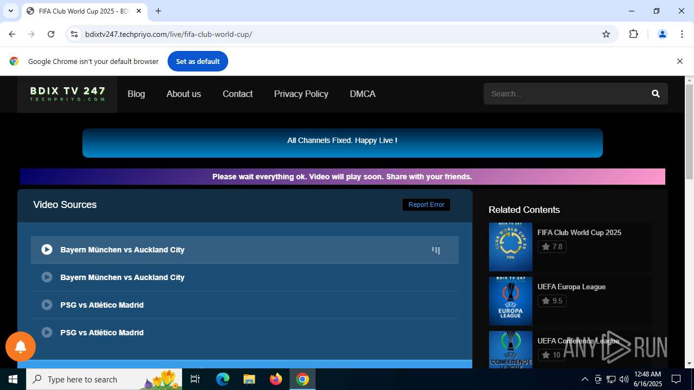694x390 pixels.
Task: Open the network tray icon
Action: pyautogui.click(x=611, y=379)
